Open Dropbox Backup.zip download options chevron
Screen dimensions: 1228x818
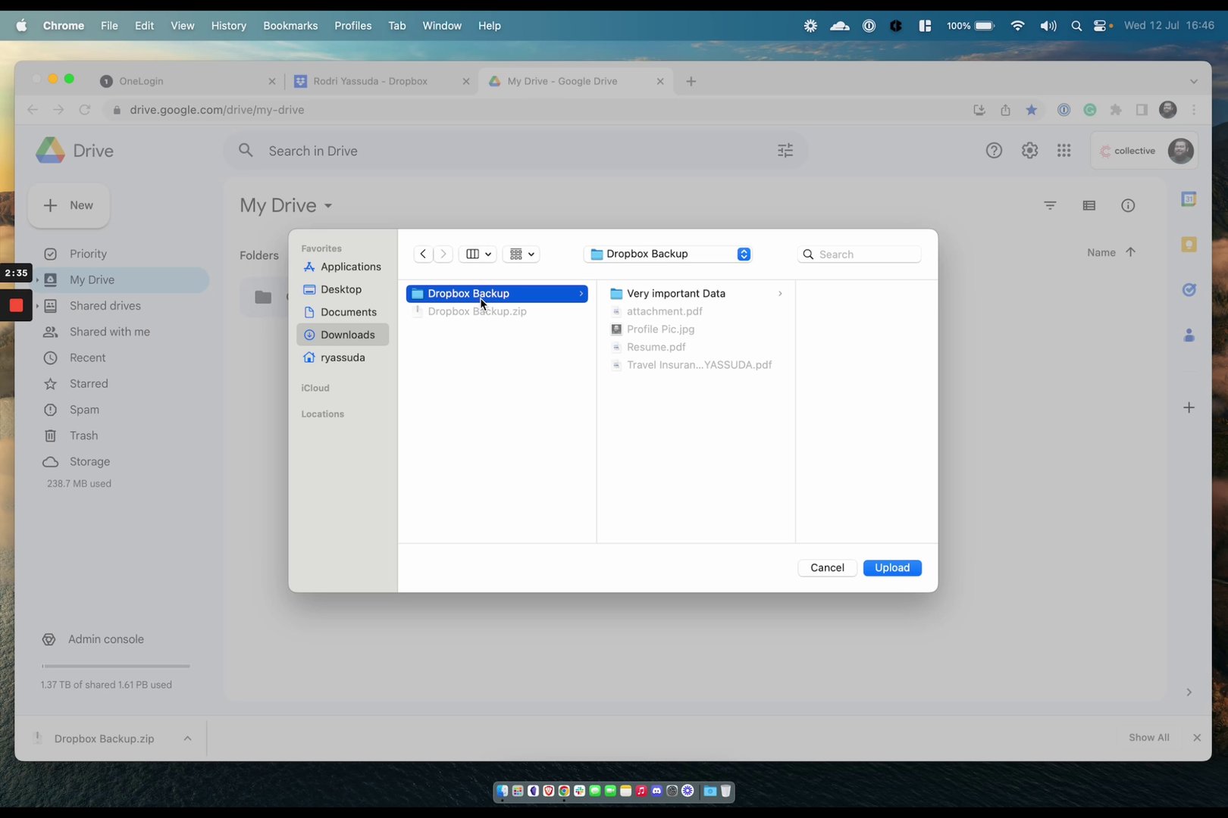(x=187, y=738)
